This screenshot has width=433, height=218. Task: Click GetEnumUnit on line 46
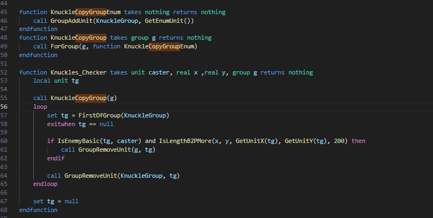164,21
